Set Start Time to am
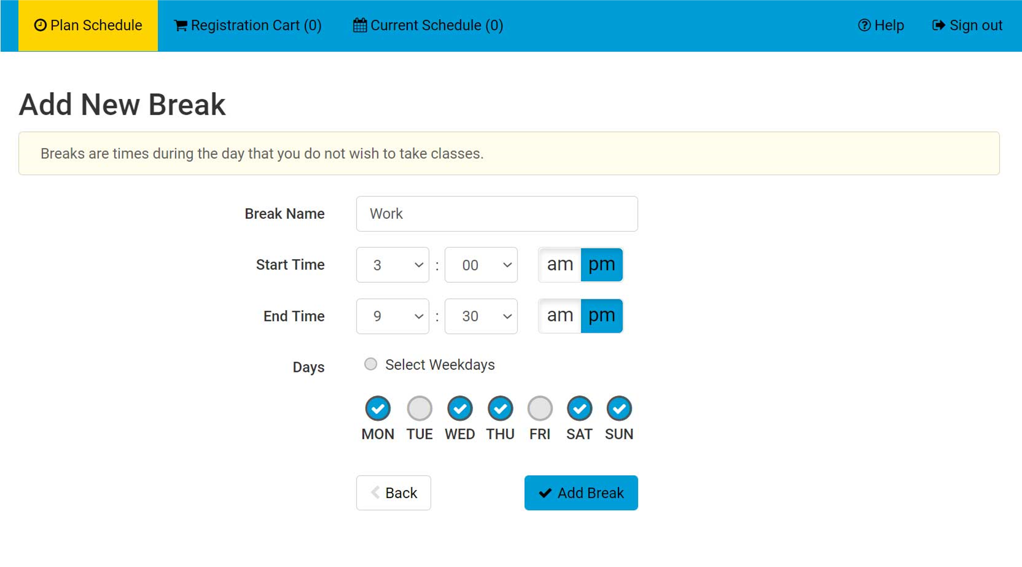The image size is (1022, 567). click(x=560, y=265)
